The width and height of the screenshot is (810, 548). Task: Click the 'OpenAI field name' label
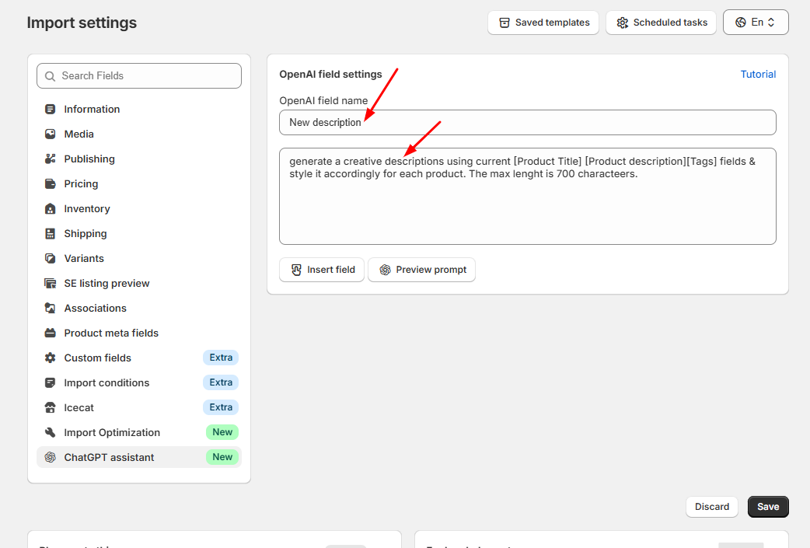tap(323, 101)
